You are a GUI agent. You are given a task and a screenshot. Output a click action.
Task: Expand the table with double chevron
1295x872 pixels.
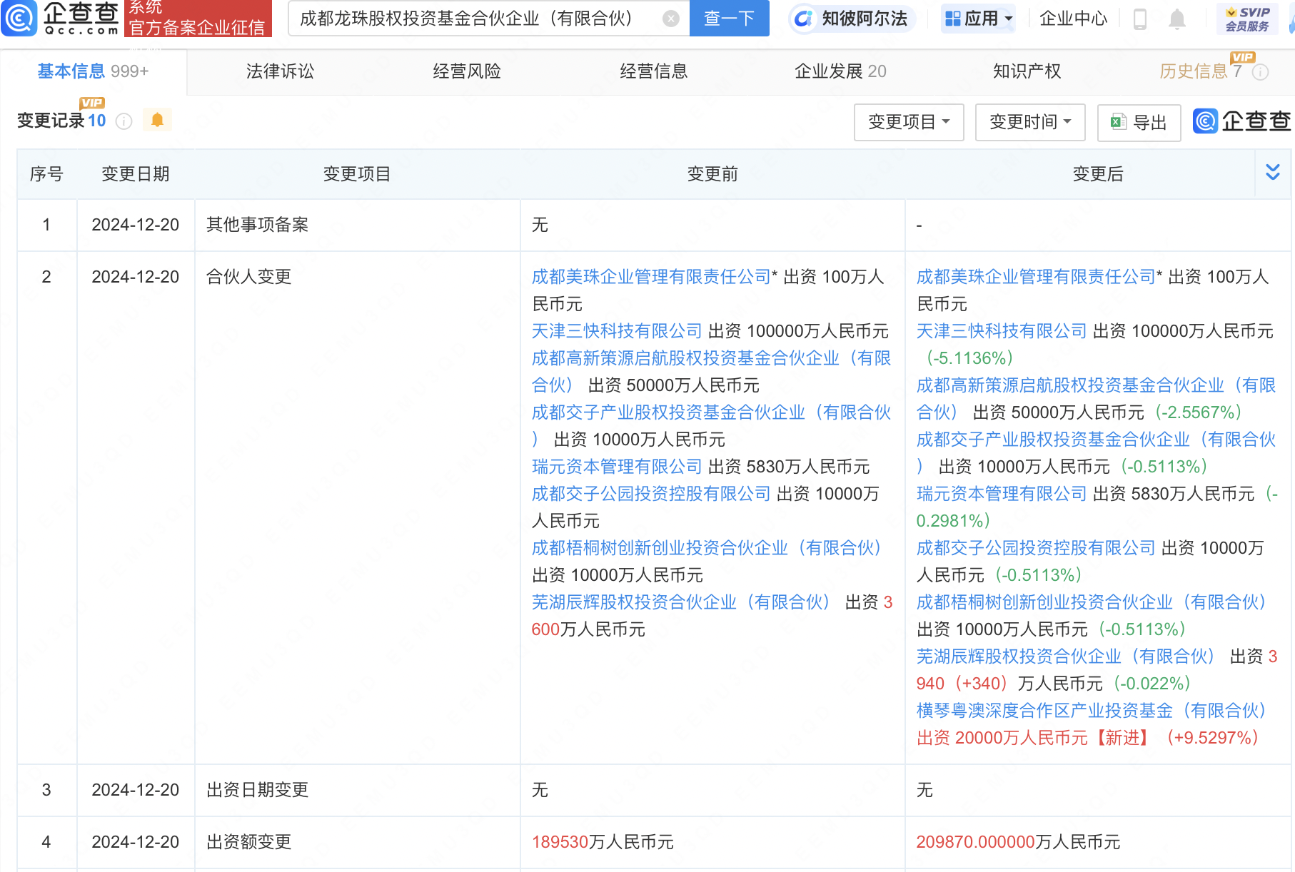click(1272, 172)
